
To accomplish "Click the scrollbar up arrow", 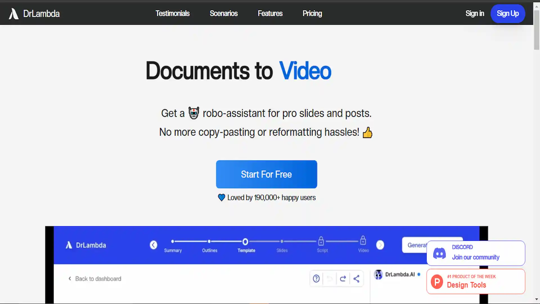I will [537, 6].
